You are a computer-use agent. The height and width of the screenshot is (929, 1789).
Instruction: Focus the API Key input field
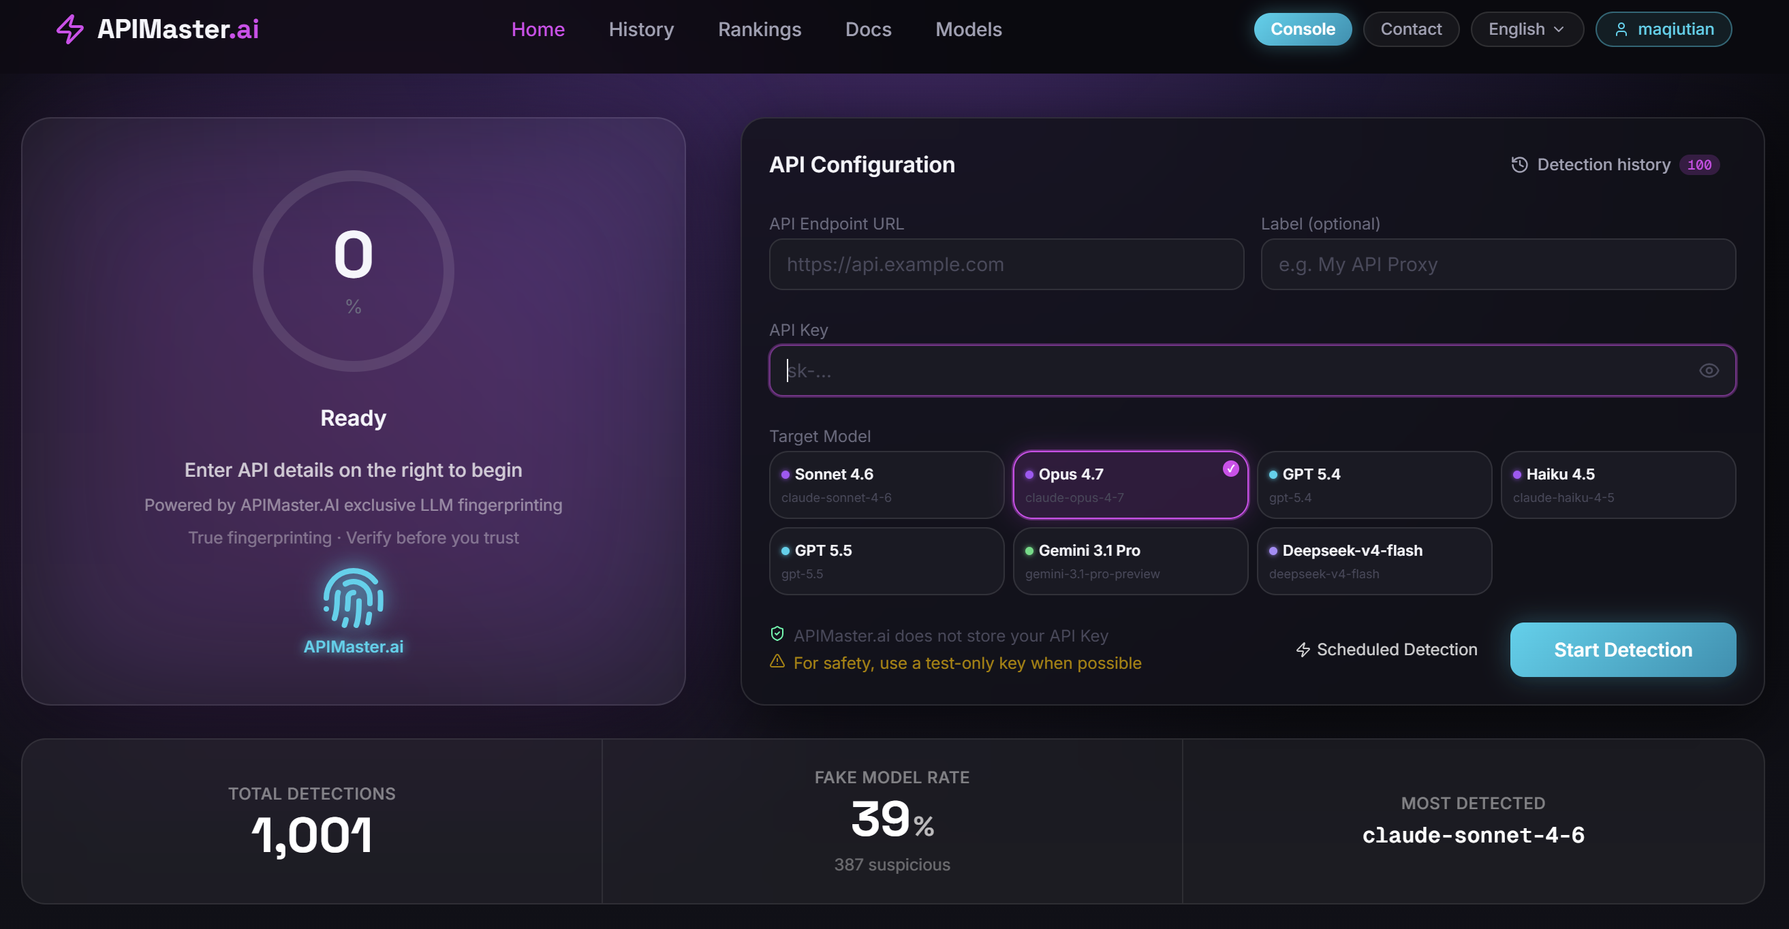tap(1252, 371)
